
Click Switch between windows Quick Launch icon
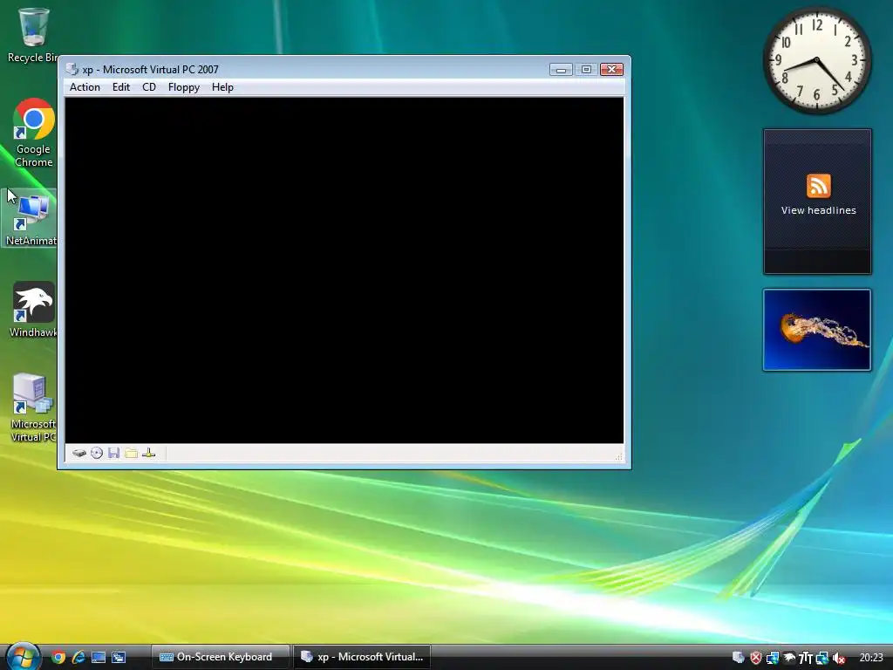click(x=119, y=658)
